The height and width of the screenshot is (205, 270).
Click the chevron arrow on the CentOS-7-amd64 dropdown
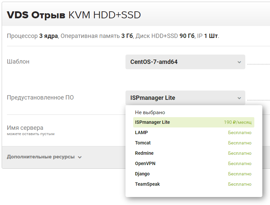[239, 62]
